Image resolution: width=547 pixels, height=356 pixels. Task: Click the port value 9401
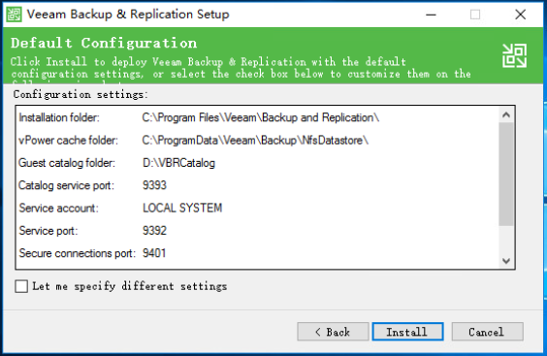[x=154, y=253]
